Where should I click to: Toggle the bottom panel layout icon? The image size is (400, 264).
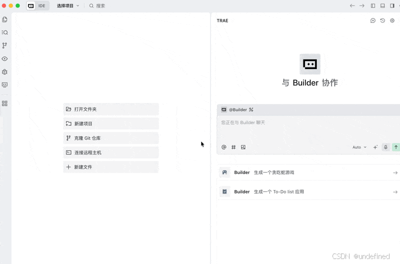382,5
